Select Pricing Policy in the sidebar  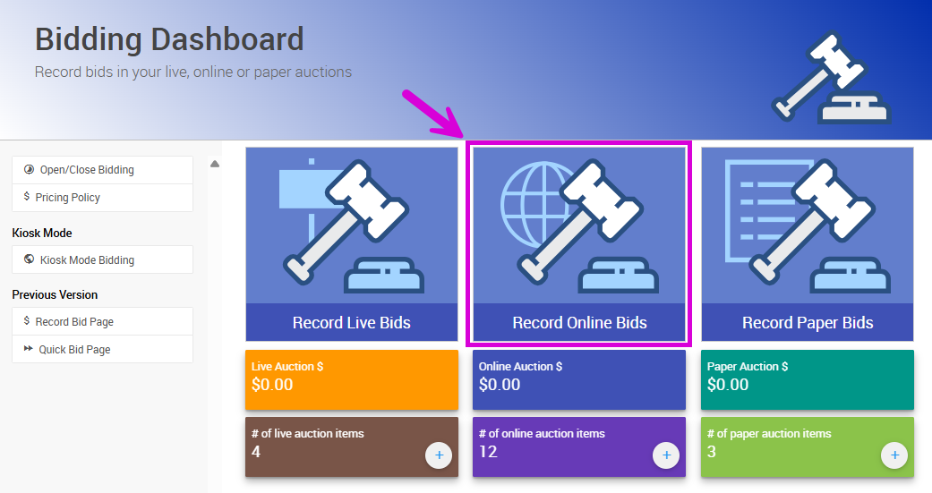click(68, 197)
